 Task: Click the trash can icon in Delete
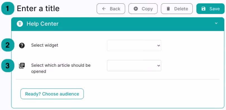[x=168, y=9]
